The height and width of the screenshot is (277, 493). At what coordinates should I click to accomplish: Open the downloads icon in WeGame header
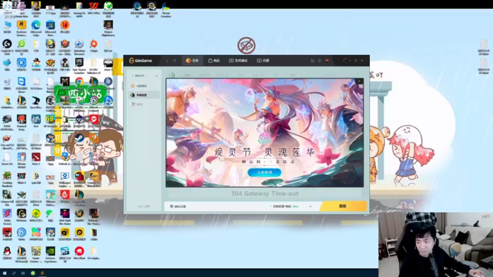tap(319, 60)
